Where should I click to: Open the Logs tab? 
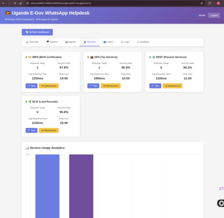(125, 42)
